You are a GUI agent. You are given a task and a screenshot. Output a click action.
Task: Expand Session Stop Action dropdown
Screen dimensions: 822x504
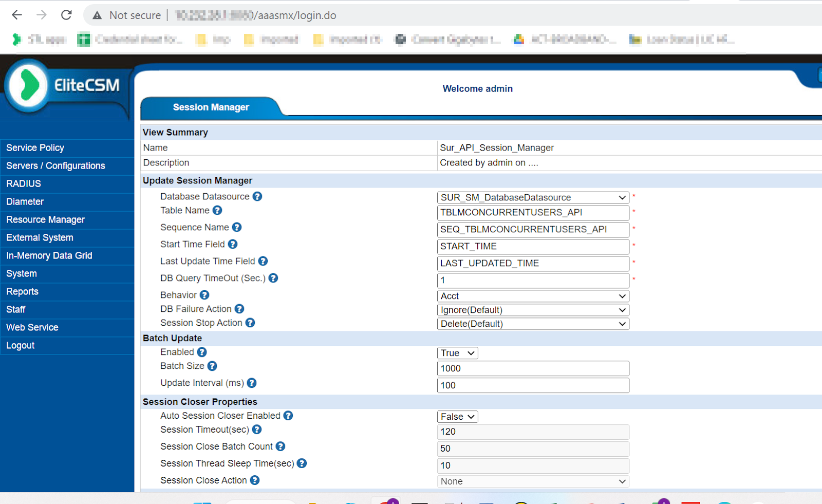(533, 324)
